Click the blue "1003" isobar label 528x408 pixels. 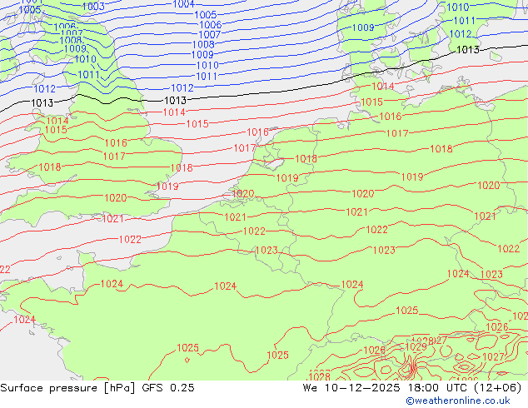[x=93, y=6]
